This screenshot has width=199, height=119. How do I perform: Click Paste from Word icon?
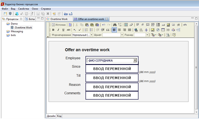[97, 25]
